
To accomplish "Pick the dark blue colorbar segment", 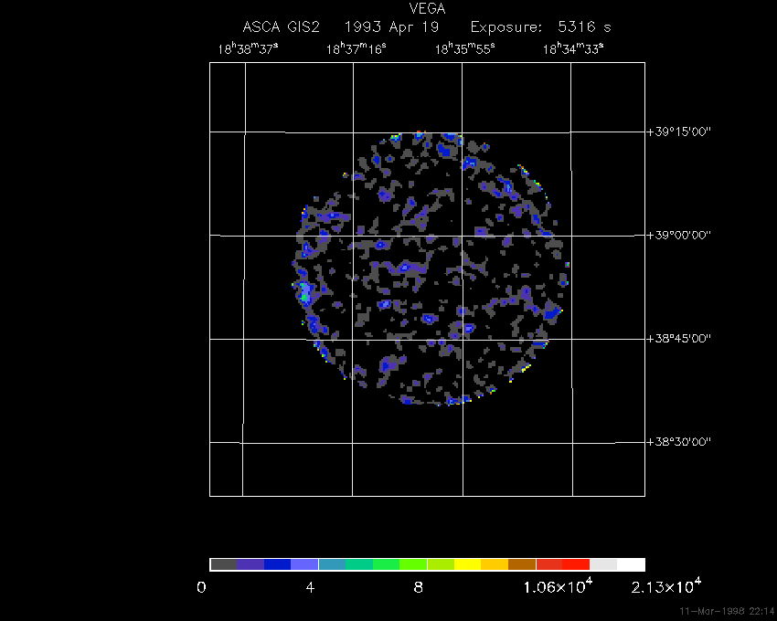I will 278,564.
